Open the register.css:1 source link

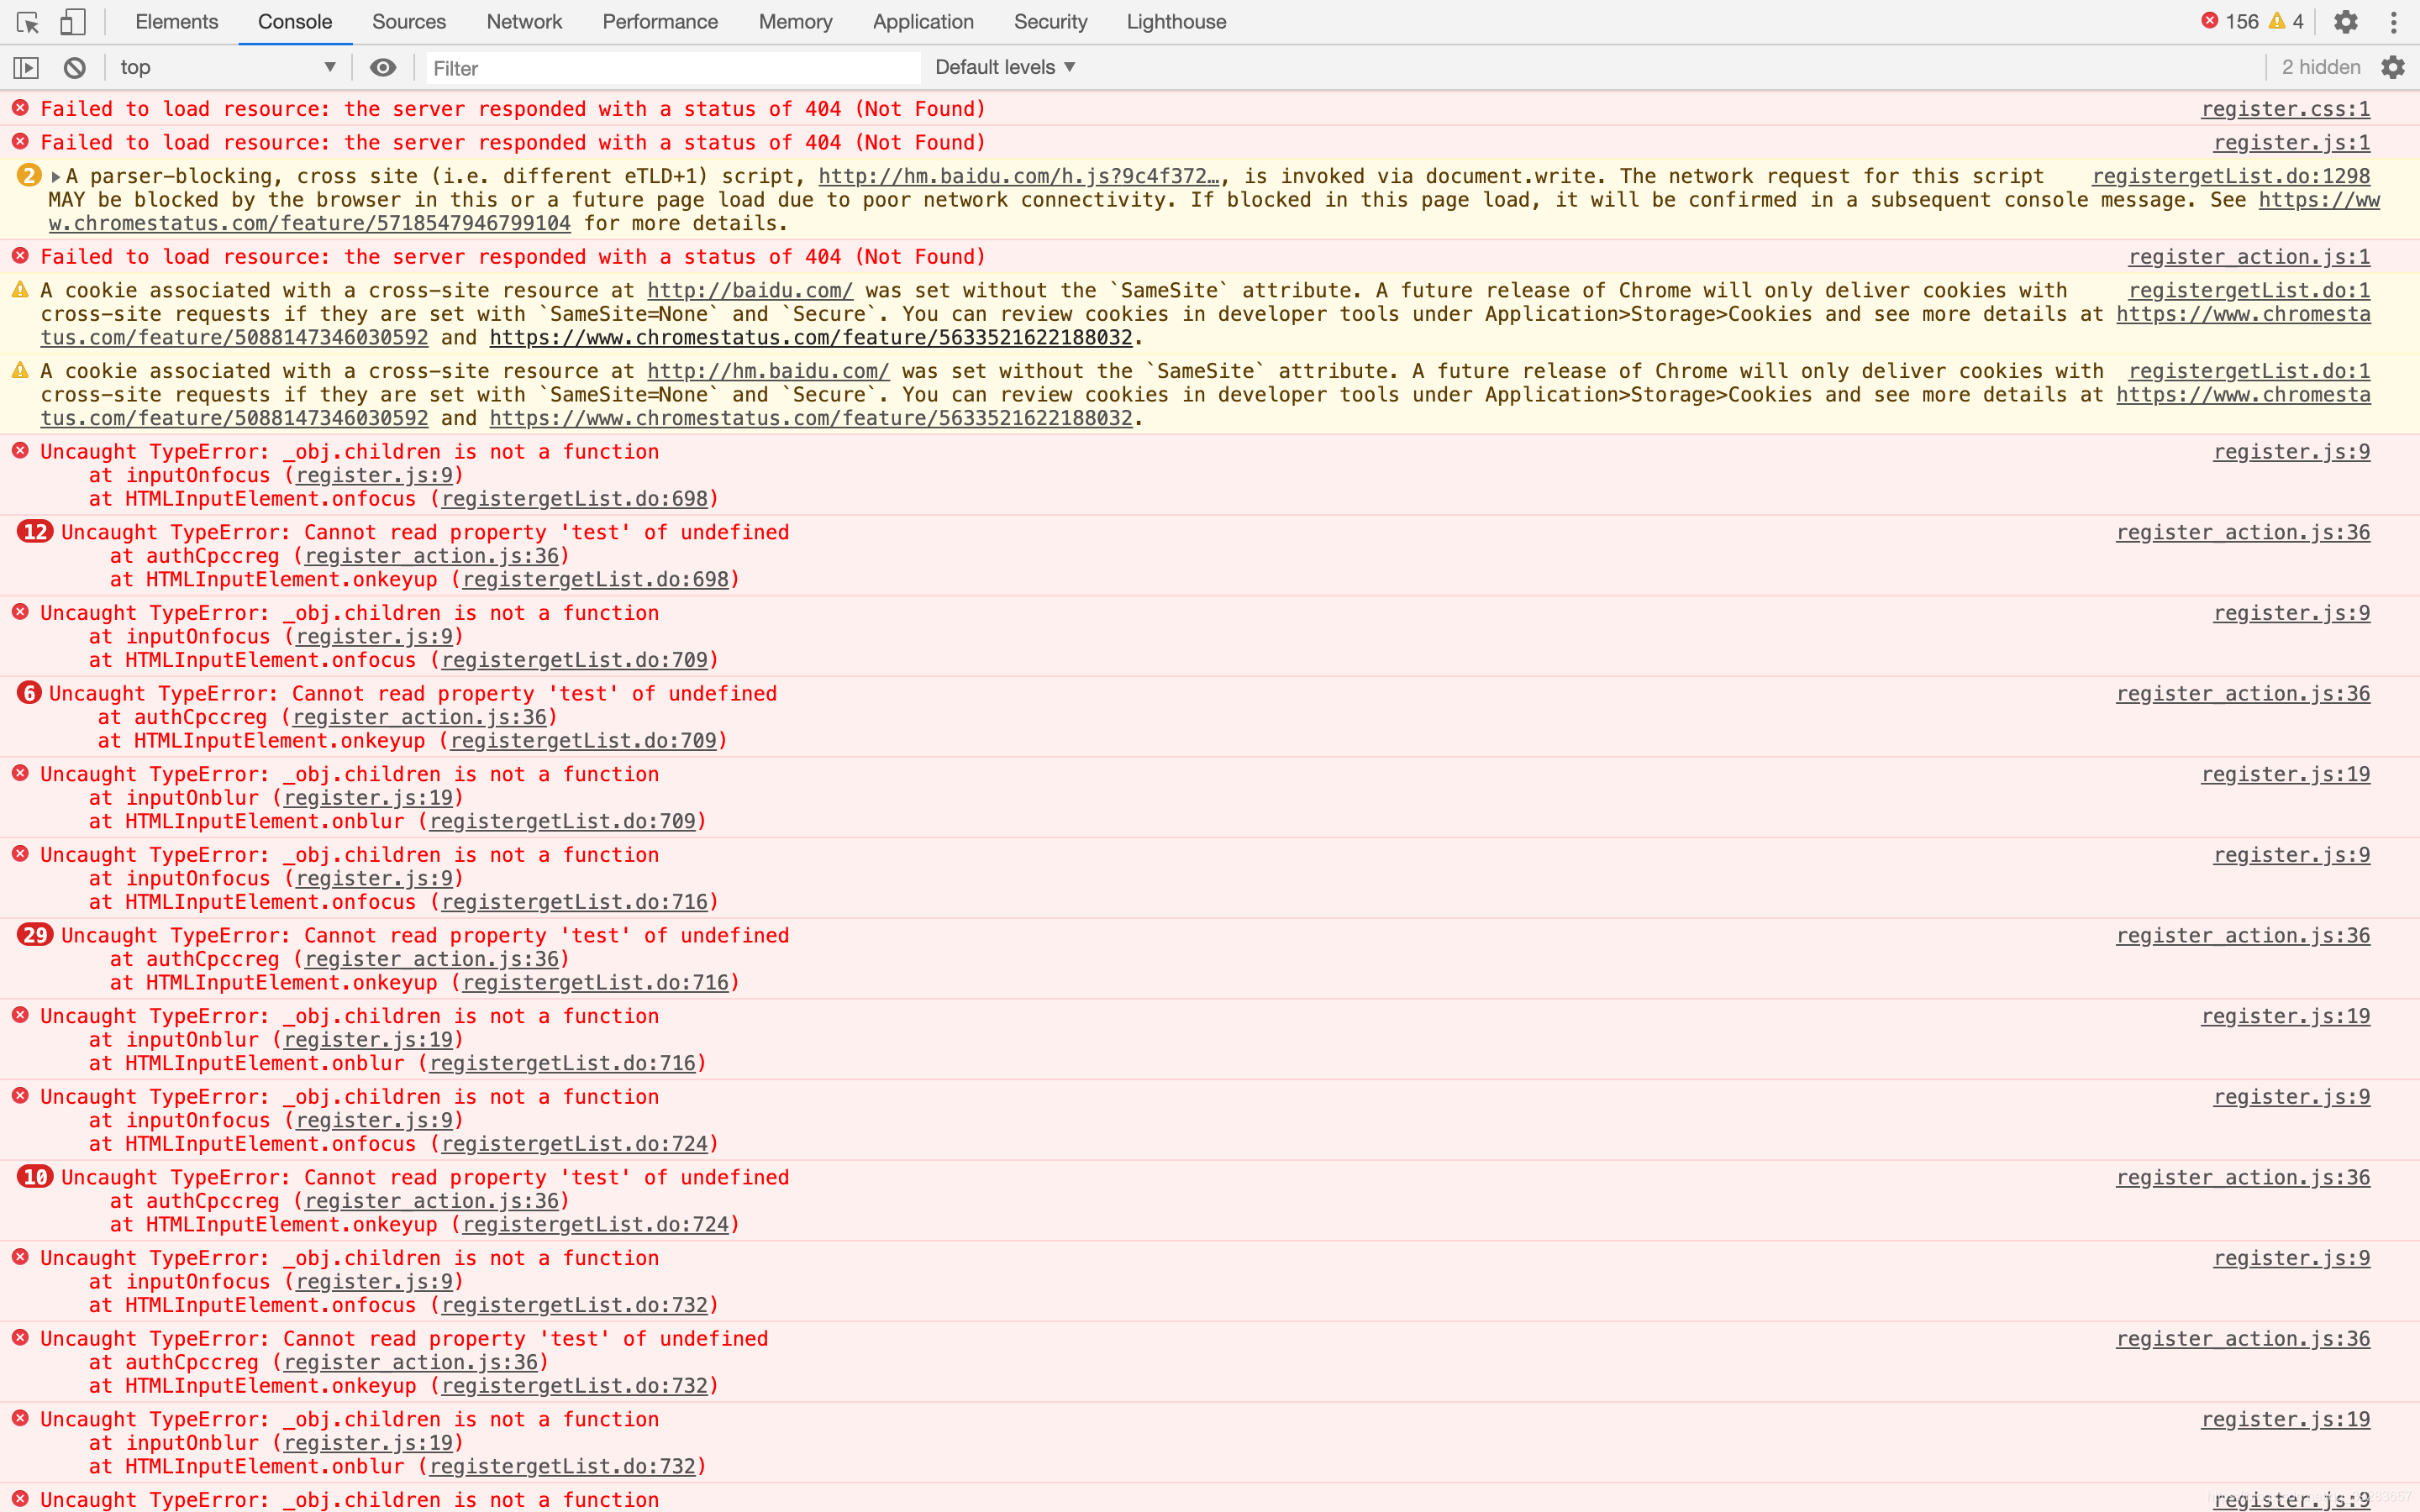(x=2285, y=109)
